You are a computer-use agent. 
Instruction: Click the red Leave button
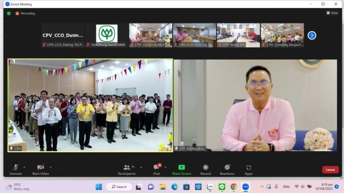click(x=330, y=170)
